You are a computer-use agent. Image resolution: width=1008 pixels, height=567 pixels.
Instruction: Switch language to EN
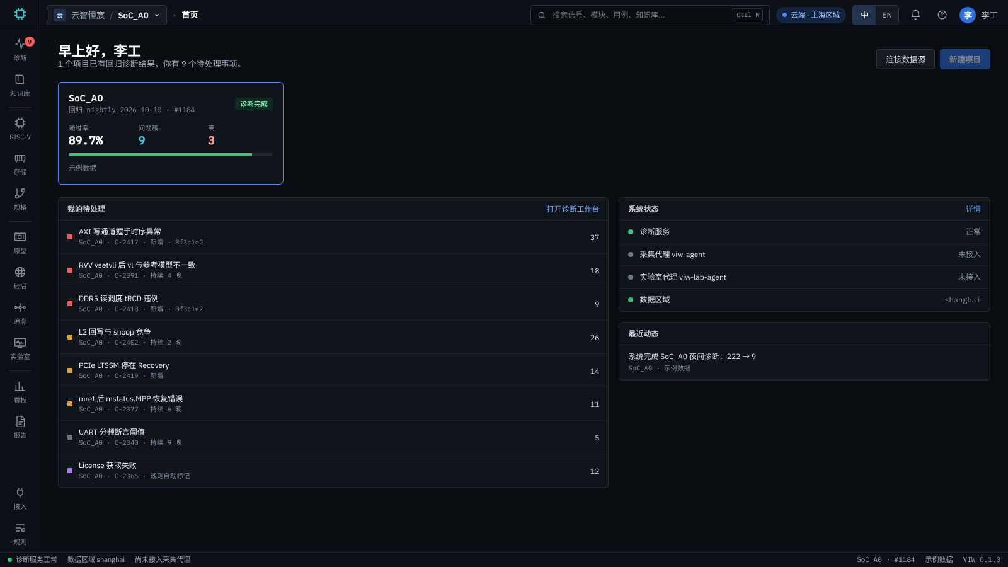click(x=887, y=15)
